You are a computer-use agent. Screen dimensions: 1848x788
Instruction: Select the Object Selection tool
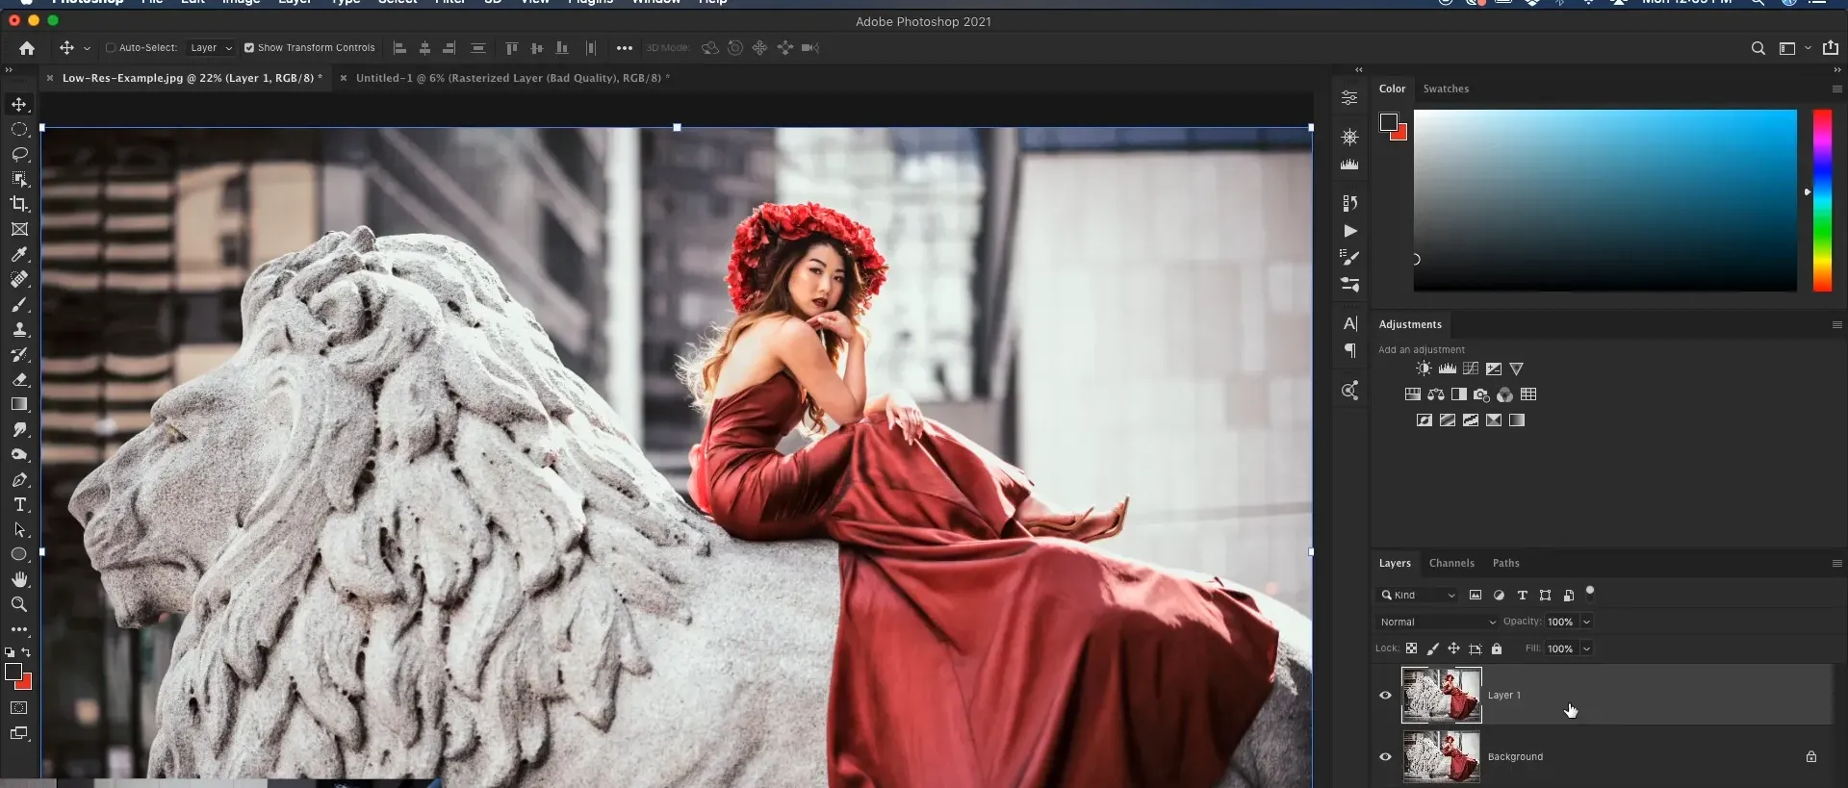(x=19, y=179)
